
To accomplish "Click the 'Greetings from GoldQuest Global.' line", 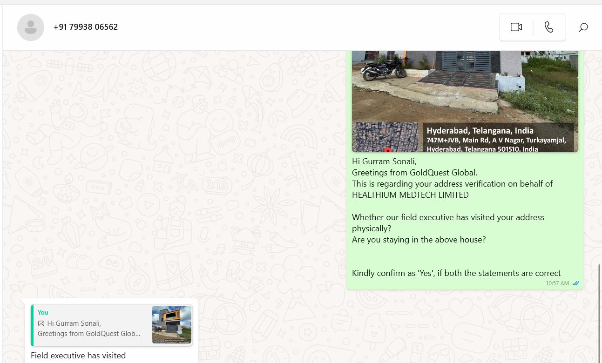I will 414,173.
